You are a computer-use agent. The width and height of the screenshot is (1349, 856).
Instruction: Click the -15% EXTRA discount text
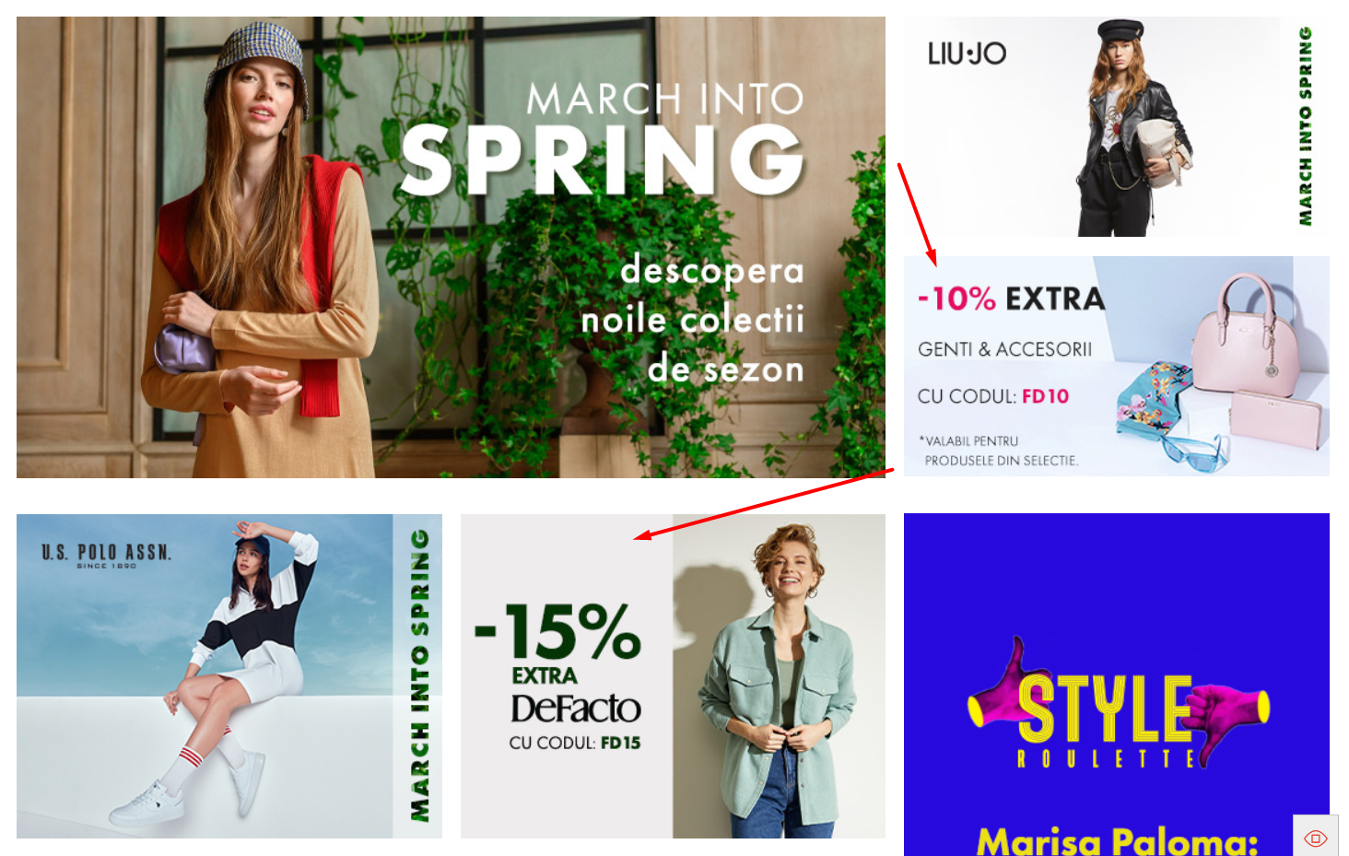pos(557,643)
